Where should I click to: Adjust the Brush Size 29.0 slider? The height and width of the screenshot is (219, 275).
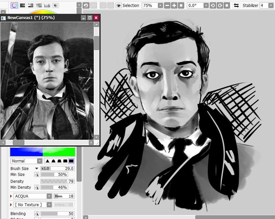tap(58, 168)
